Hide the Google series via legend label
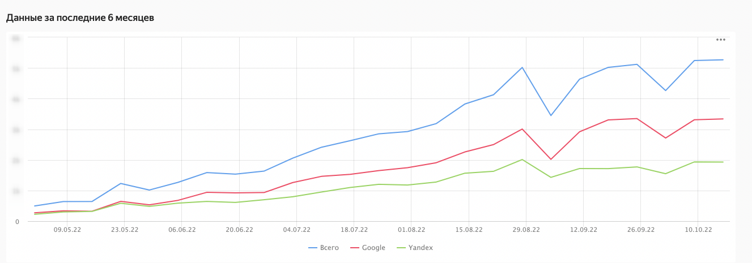This screenshot has width=752, height=263. 373,248
